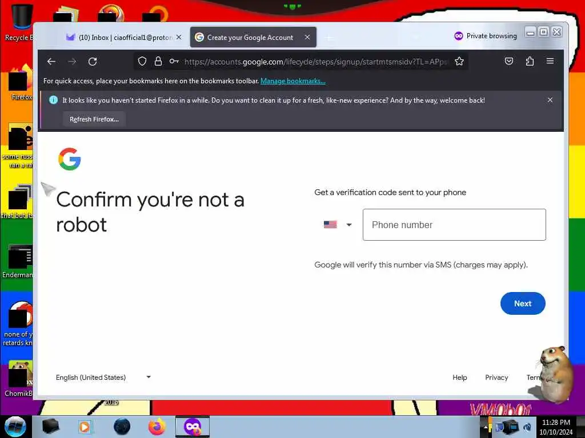The height and width of the screenshot is (438, 585).
Task: Open the English (United States) language dropdown
Action: point(103,378)
